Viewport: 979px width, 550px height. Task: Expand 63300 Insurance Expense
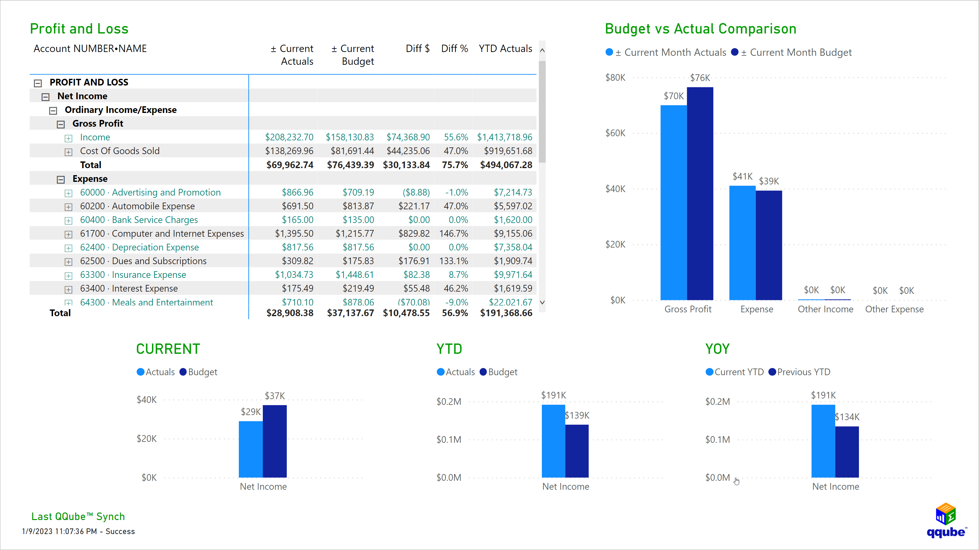(68, 275)
